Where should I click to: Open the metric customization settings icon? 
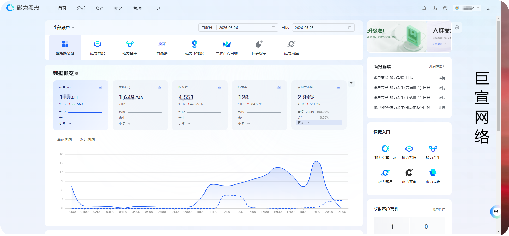352,84
